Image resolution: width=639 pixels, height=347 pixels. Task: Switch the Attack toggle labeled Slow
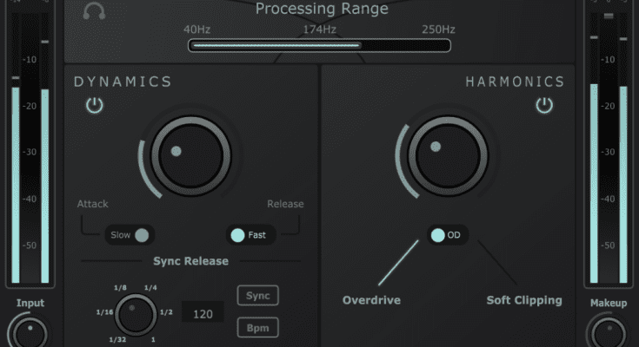coord(130,235)
